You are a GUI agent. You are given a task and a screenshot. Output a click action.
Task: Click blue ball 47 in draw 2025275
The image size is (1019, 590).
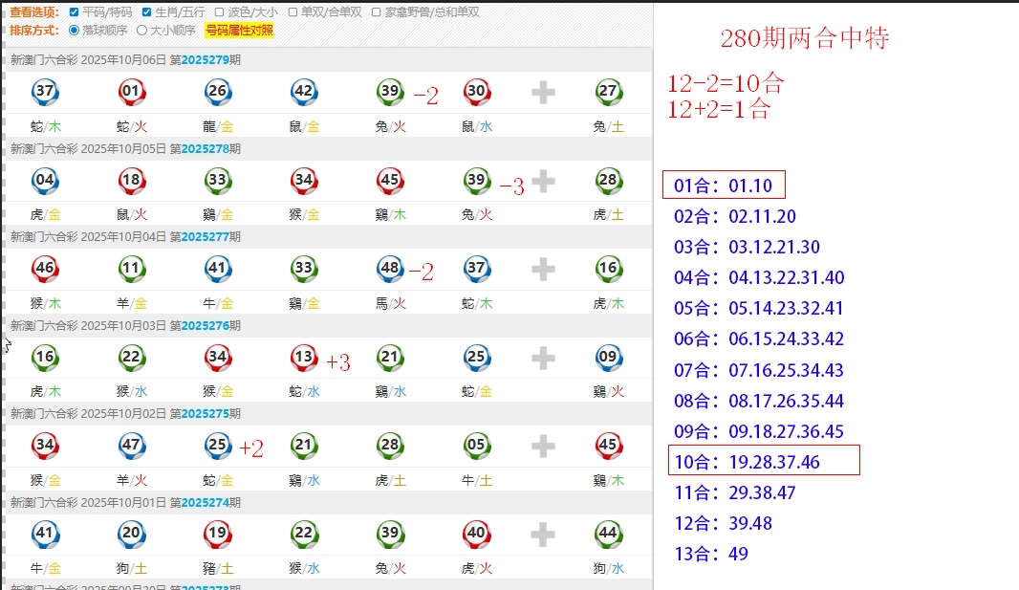point(131,447)
